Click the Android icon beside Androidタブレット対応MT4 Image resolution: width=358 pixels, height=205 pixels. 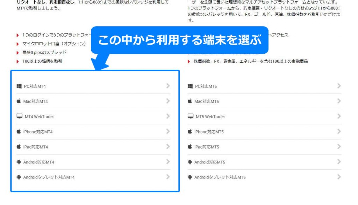(19, 177)
